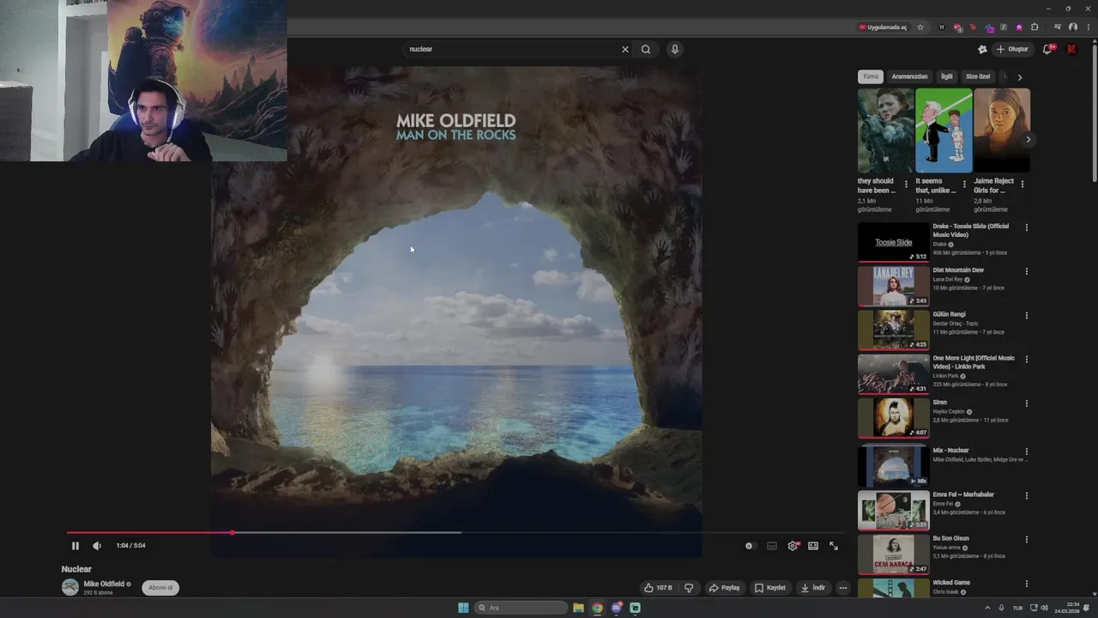
Task: Open options for the "Jaime Reject Girls" Short
Action: click(x=1022, y=185)
